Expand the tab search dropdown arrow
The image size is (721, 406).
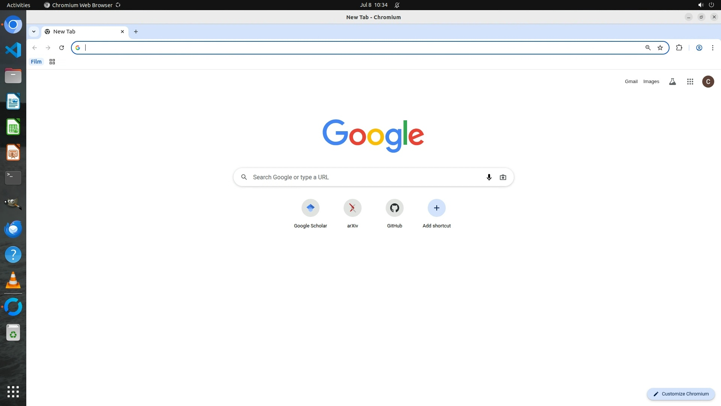(34, 32)
